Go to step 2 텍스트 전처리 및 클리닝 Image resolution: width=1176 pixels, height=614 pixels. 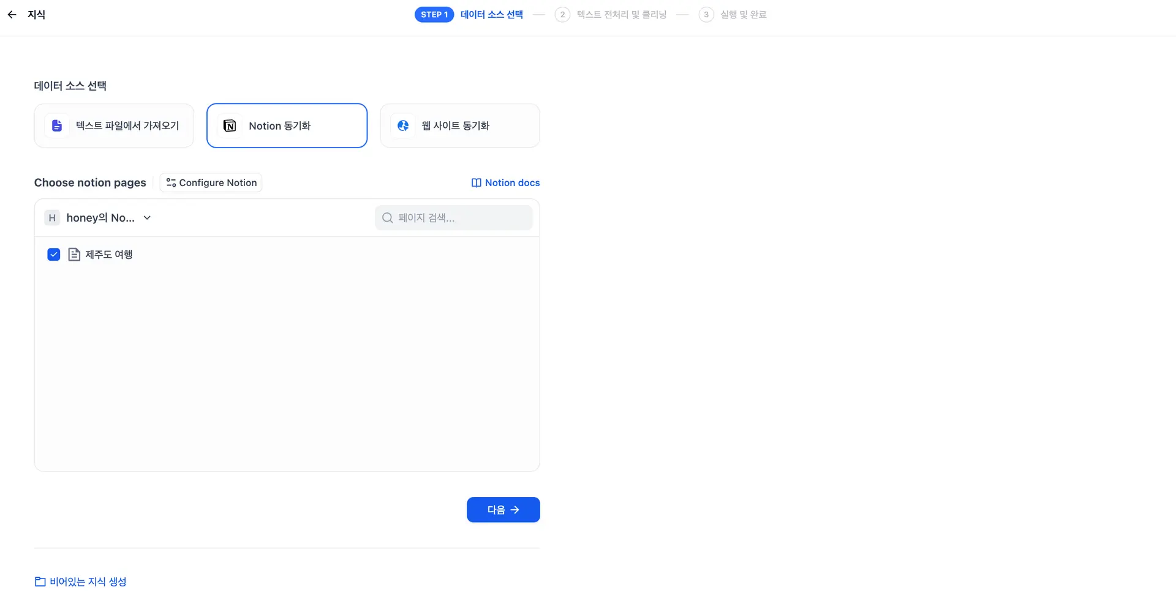[x=620, y=15]
